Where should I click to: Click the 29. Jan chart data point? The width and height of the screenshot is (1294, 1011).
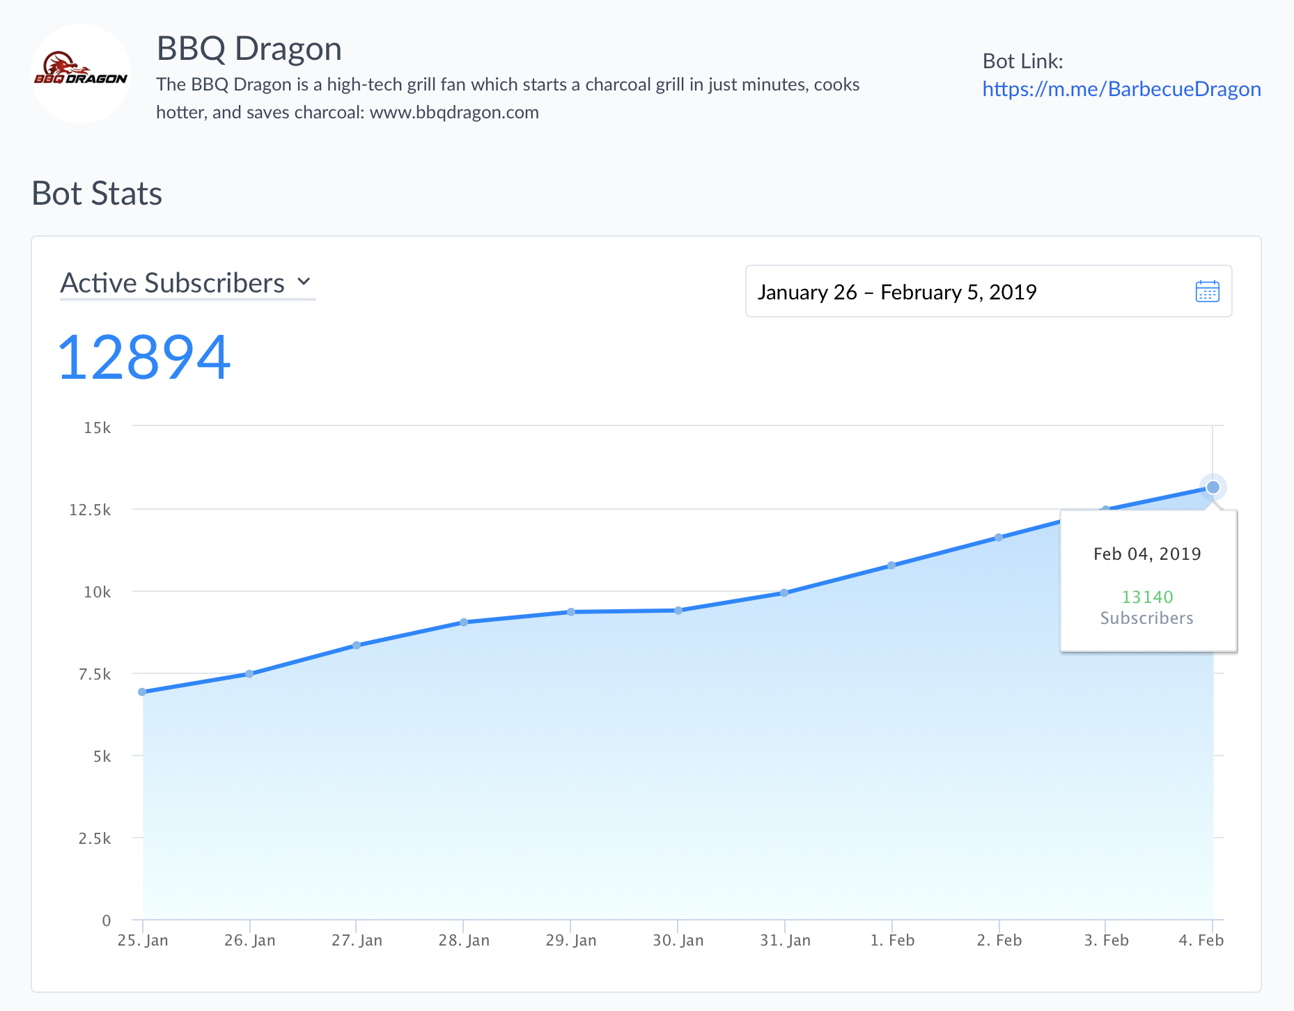[x=571, y=611]
